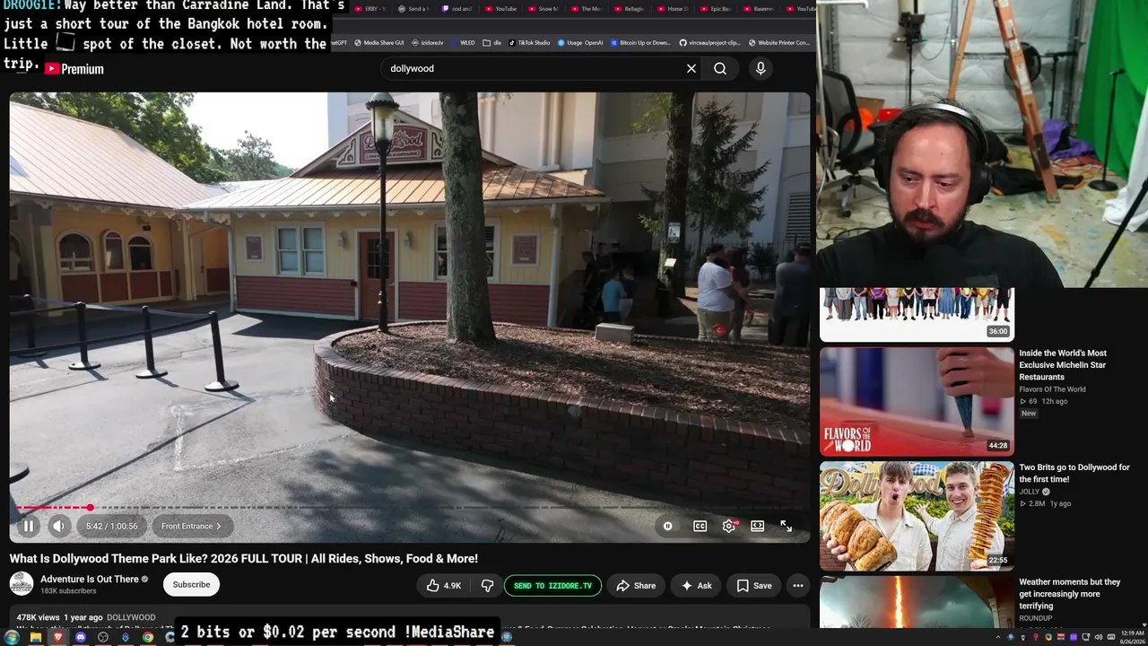Open the Usage OpenAI bookmark
Image resolution: width=1148 pixels, height=646 pixels.
pyautogui.click(x=581, y=42)
